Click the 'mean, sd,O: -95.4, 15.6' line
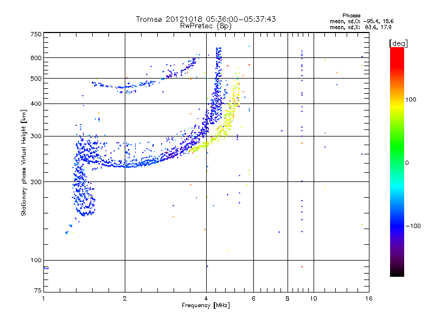 tap(361, 21)
